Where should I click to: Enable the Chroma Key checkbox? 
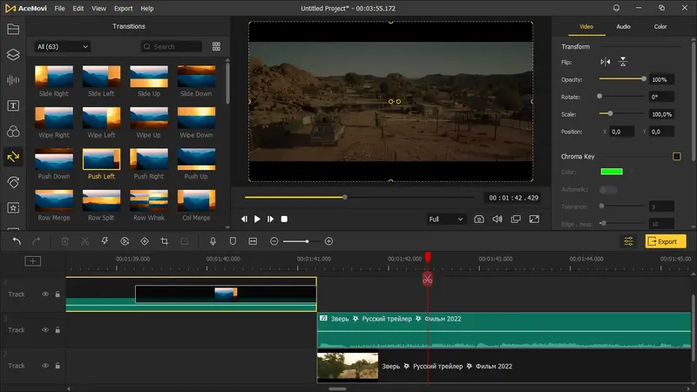click(x=676, y=157)
